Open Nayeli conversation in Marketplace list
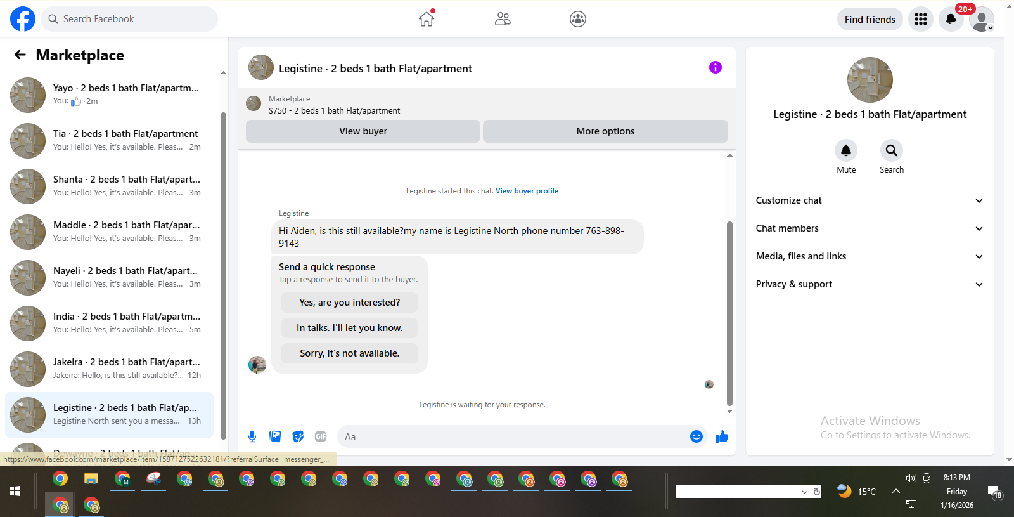 (x=109, y=278)
